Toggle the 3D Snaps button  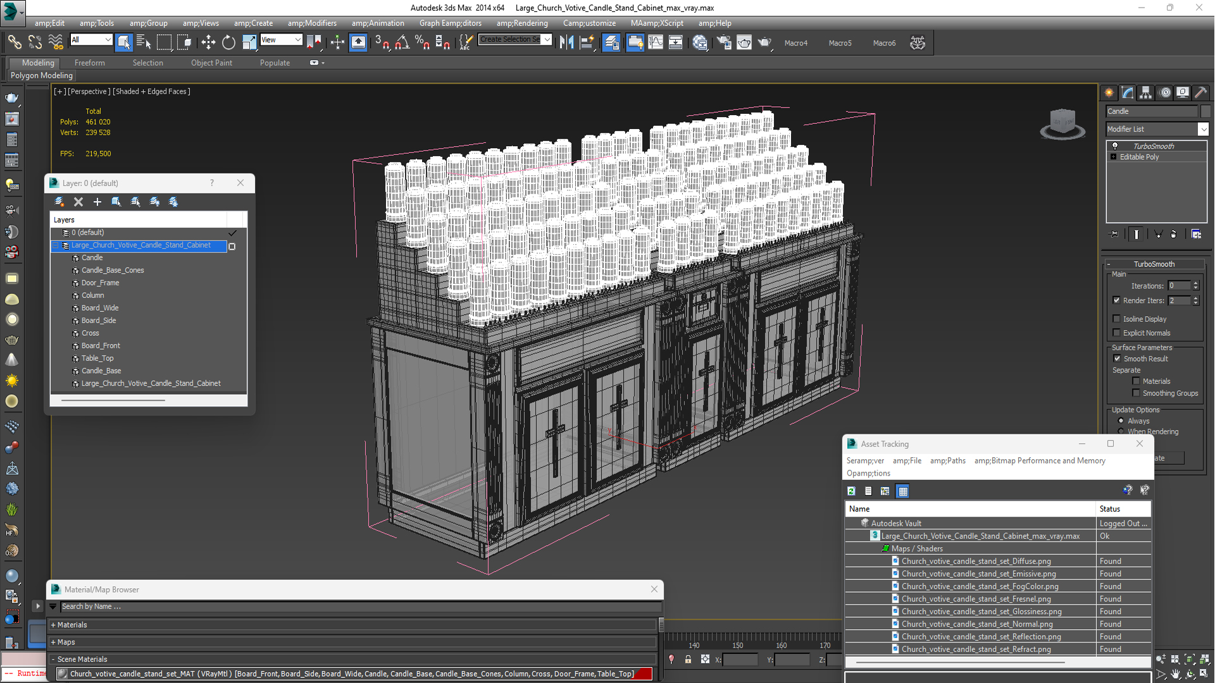click(x=382, y=42)
